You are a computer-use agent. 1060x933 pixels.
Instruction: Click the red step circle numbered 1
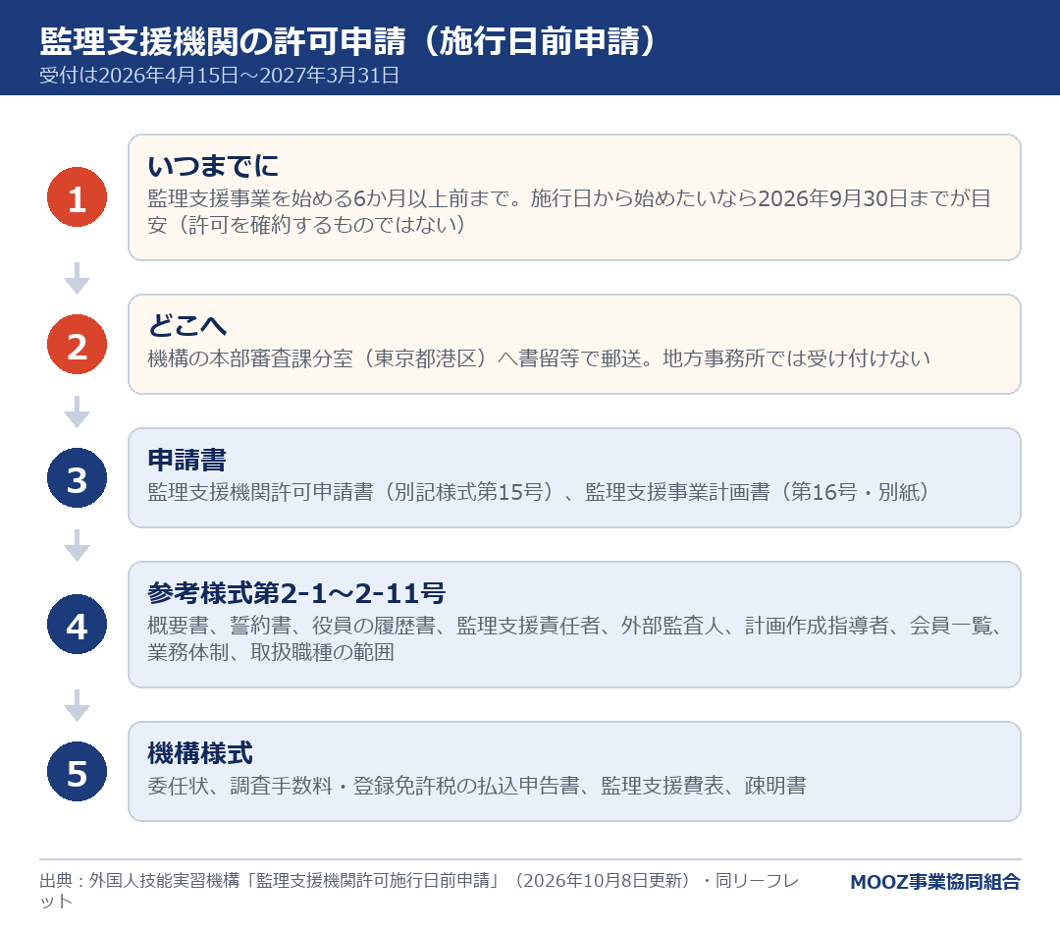point(78,196)
